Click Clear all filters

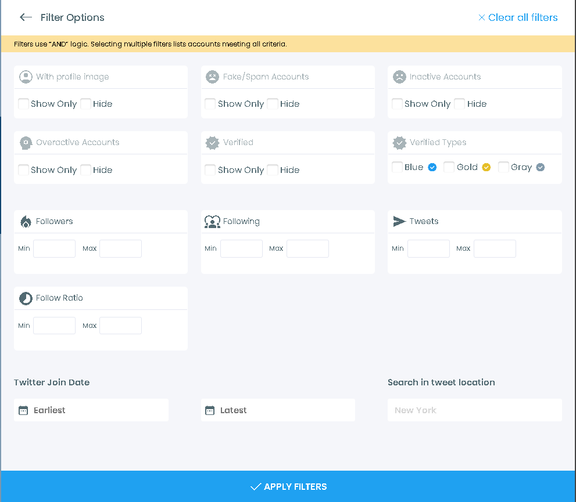pyautogui.click(x=518, y=17)
